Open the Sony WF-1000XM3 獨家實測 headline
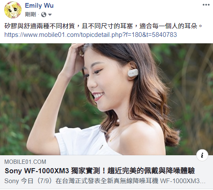The width and height of the screenshot is (213, 190). 100,171
